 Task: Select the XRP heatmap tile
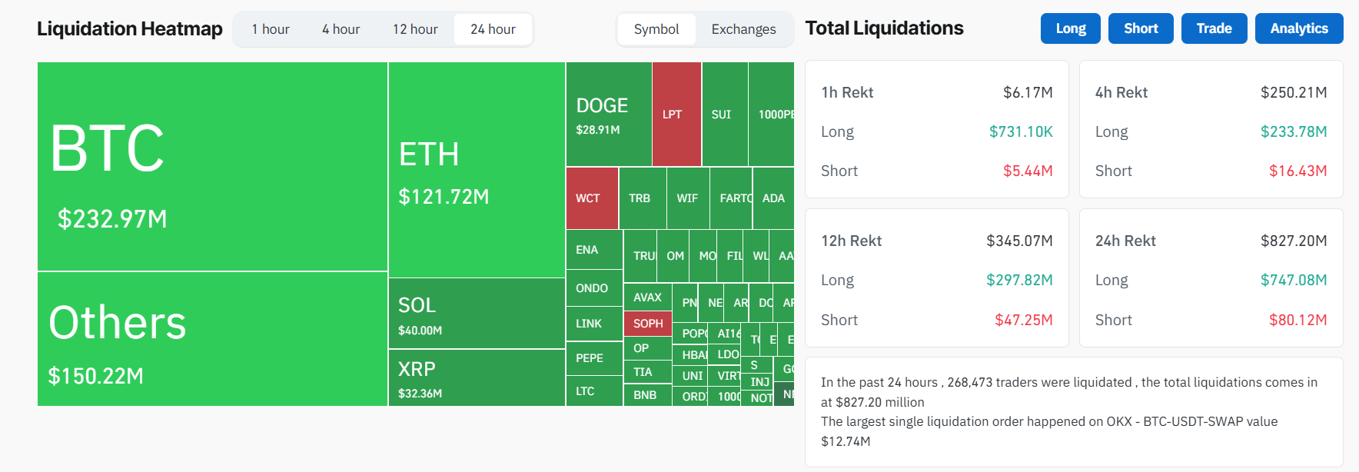click(x=476, y=378)
